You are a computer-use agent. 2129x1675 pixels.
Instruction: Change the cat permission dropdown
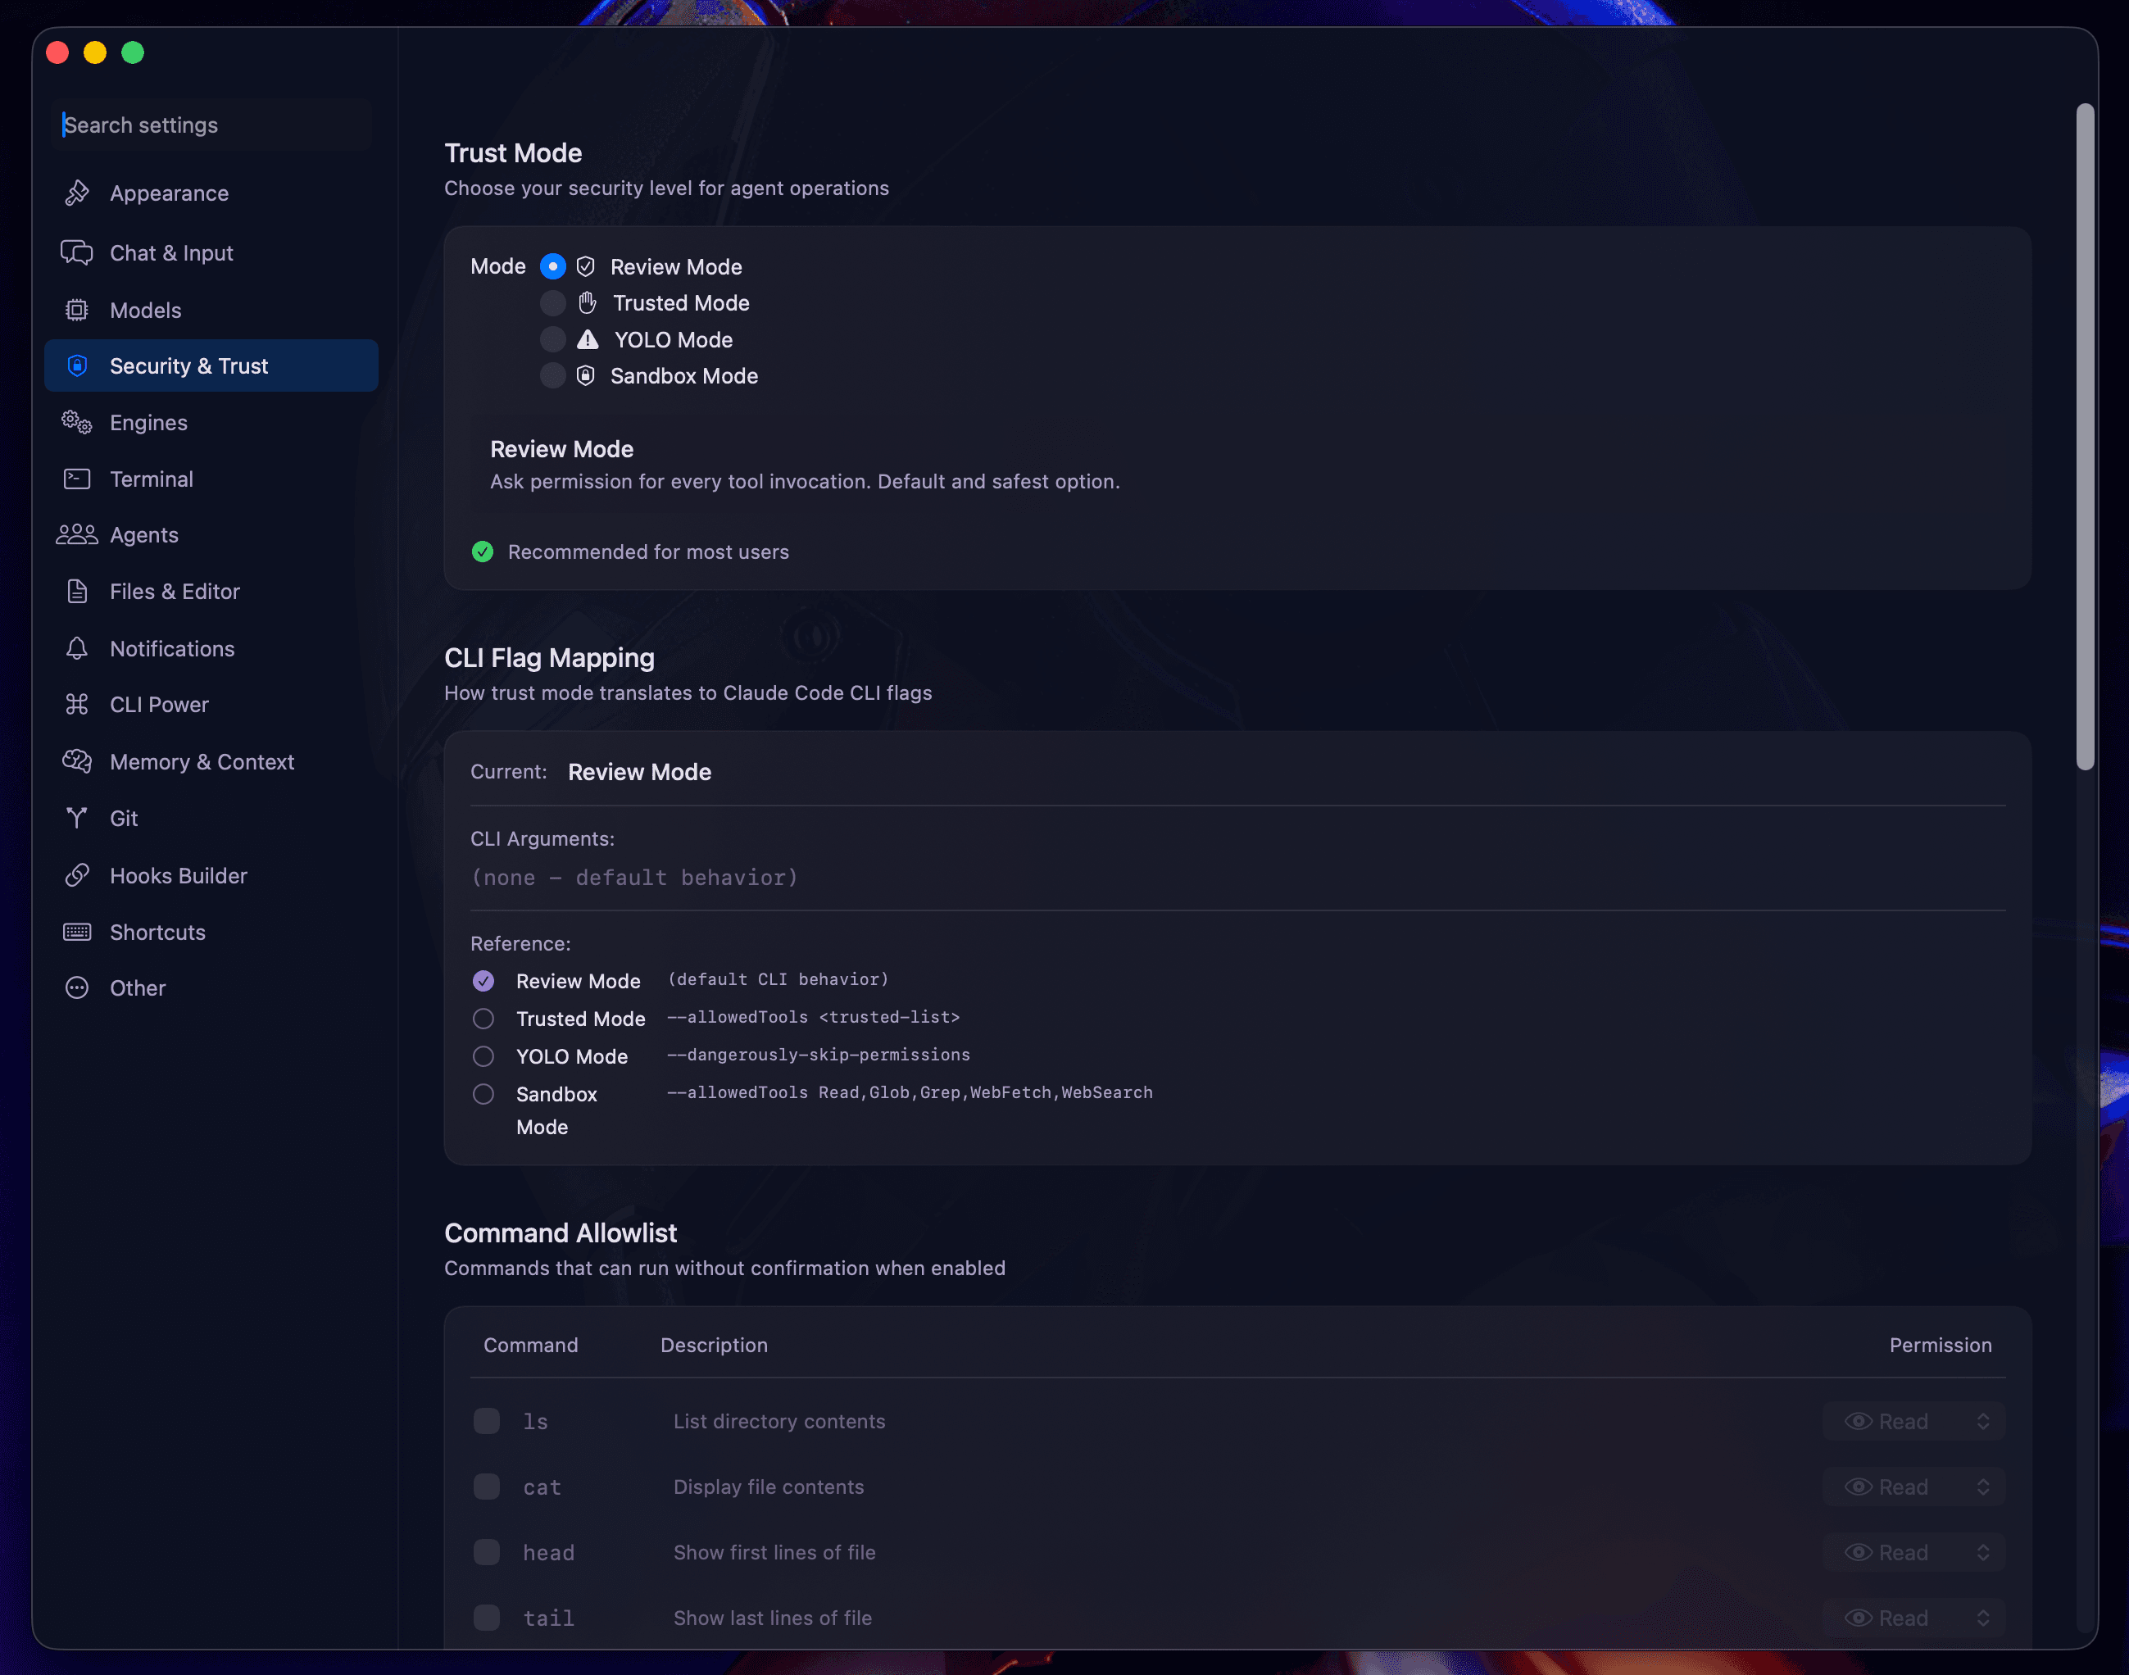(x=1915, y=1486)
